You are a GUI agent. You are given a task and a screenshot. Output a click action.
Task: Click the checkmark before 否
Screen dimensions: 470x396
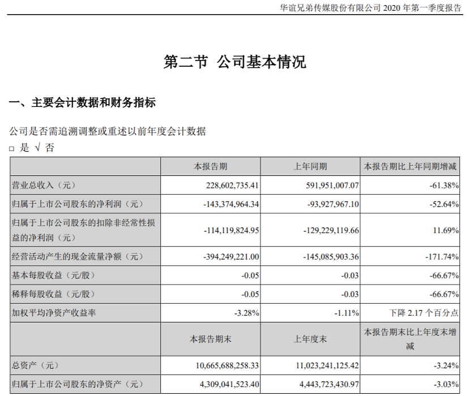[37, 148]
